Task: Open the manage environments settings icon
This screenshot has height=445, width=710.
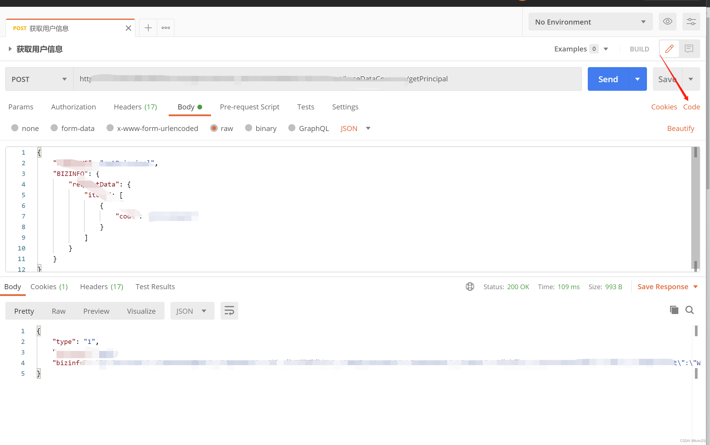Action: 691,22
